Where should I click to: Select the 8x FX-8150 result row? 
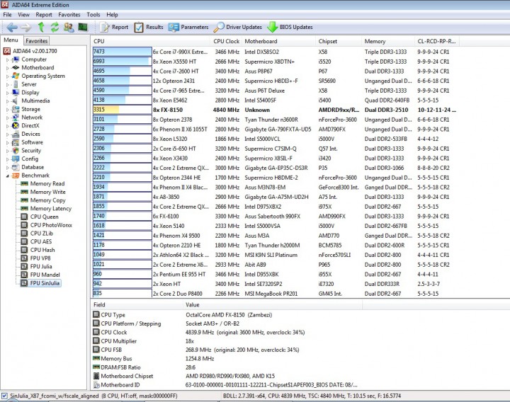275,110
